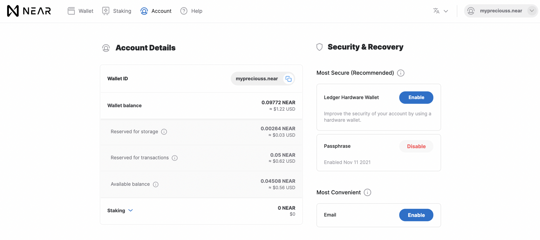Click the '≈ $0.56 USD' available amount
Image resolution: width=540 pixels, height=240 pixels.
[282, 188]
